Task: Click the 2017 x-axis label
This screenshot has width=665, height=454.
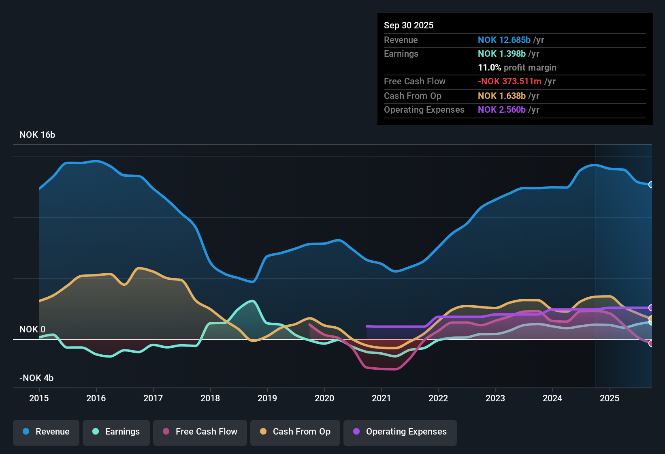Action: [153, 398]
